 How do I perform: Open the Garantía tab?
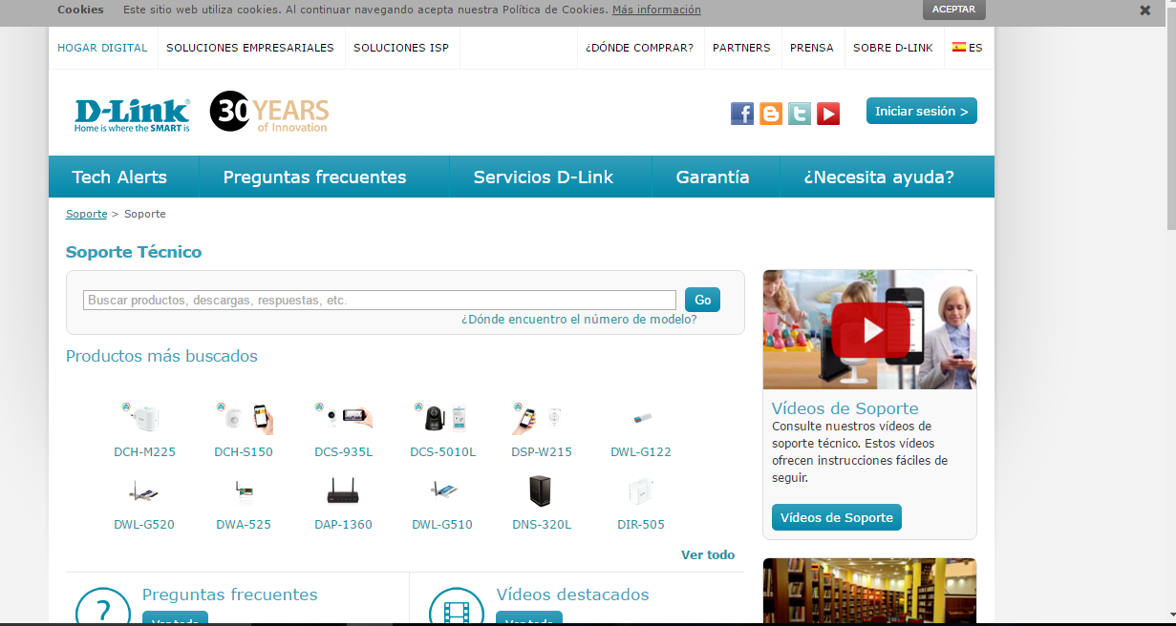(x=713, y=177)
